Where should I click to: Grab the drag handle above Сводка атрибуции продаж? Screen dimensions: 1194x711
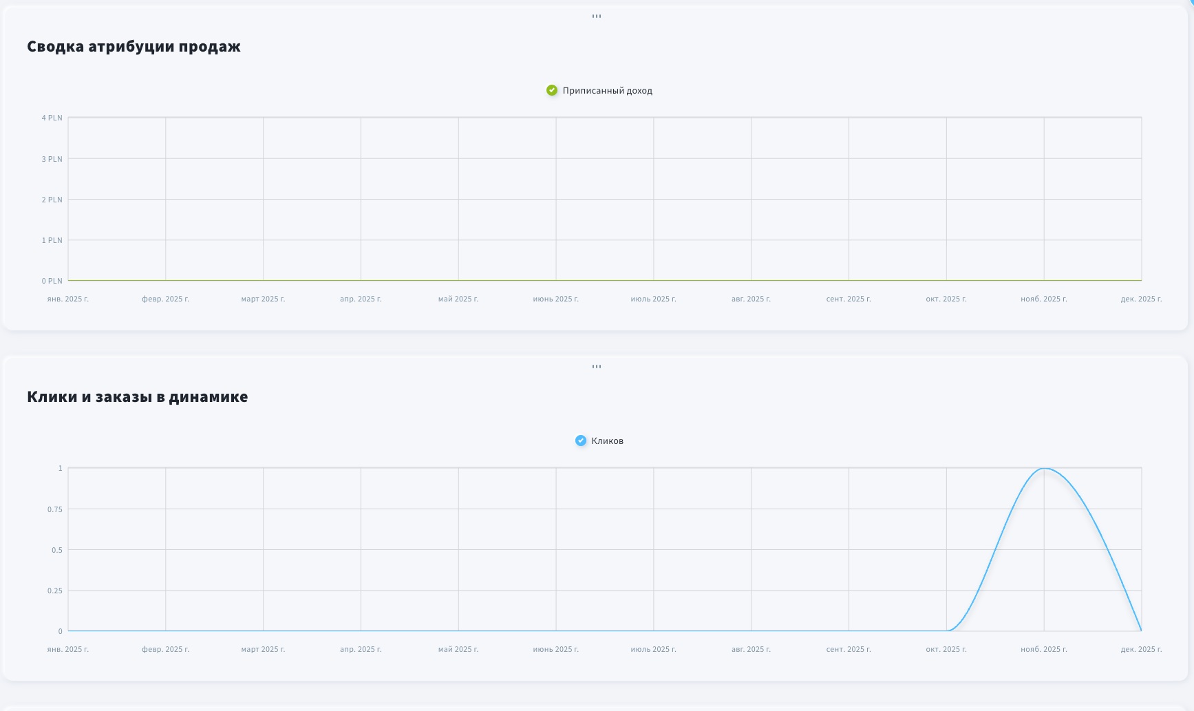click(597, 16)
